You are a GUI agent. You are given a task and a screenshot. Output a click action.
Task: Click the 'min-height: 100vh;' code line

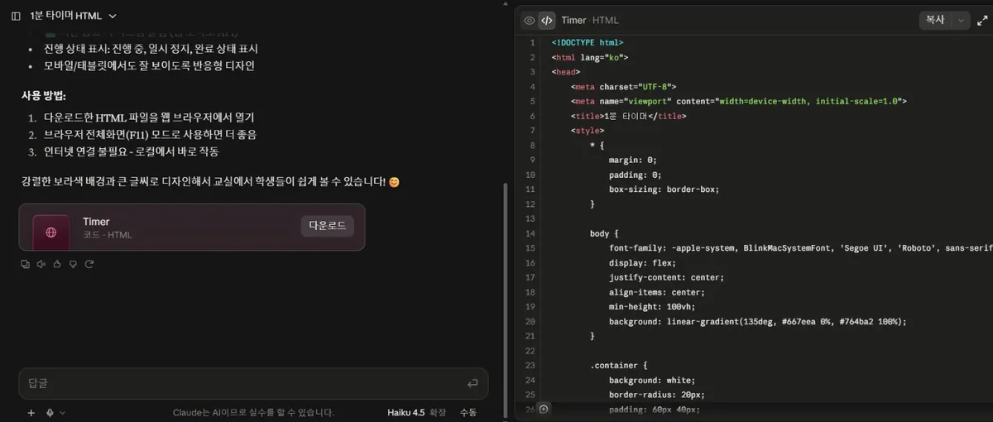pos(654,306)
